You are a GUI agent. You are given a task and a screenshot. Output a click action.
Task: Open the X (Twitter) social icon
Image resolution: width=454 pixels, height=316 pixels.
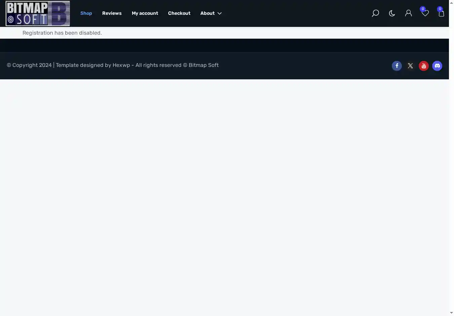tap(410, 66)
